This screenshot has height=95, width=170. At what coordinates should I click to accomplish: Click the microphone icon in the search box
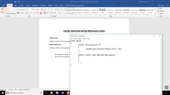41,93
